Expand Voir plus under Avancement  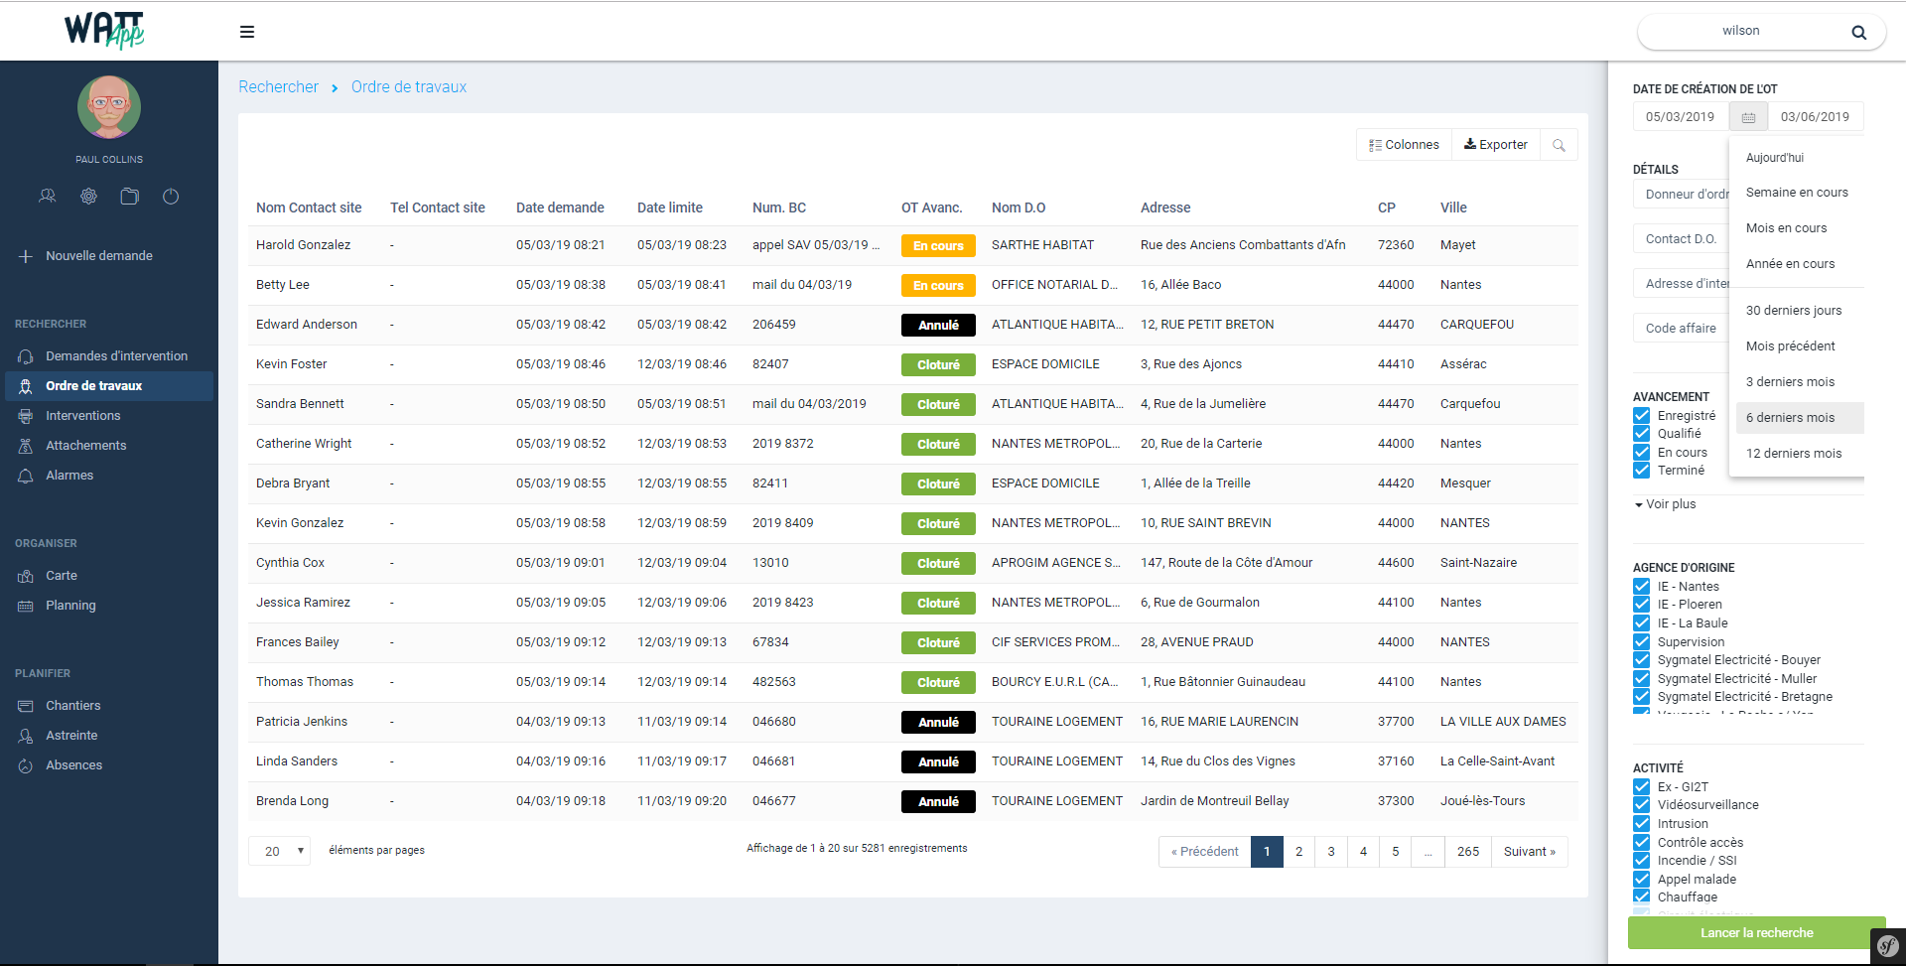point(1666,504)
